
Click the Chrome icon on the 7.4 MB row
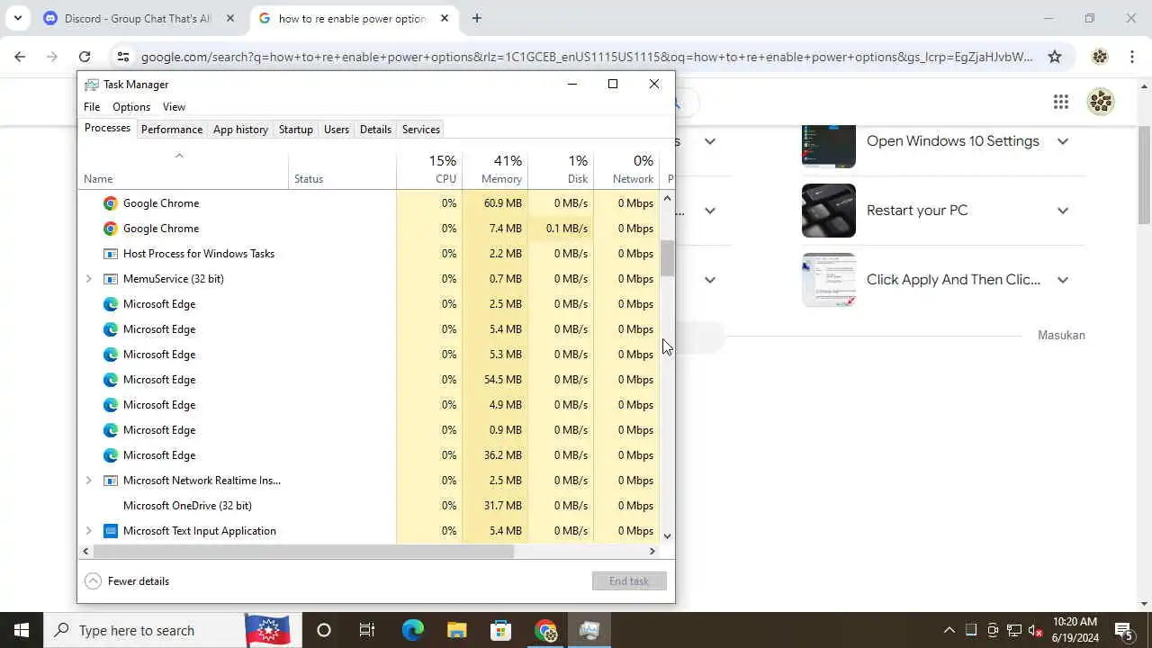pyautogui.click(x=111, y=229)
